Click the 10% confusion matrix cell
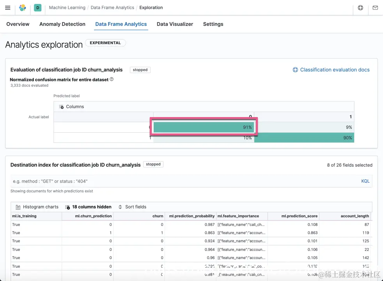This screenshot has width=383, height=281. (x=204, y=138)
